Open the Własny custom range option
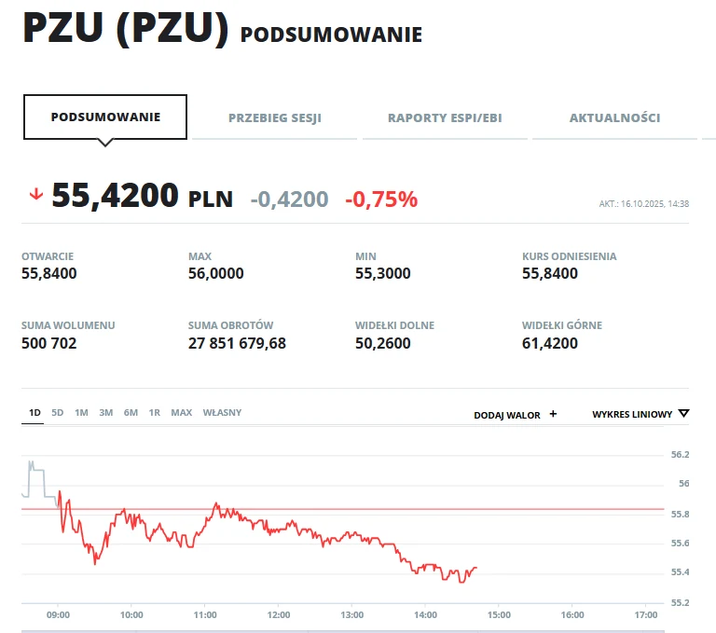The height and width of the screenshot is (633, 716). click(222, 412)
